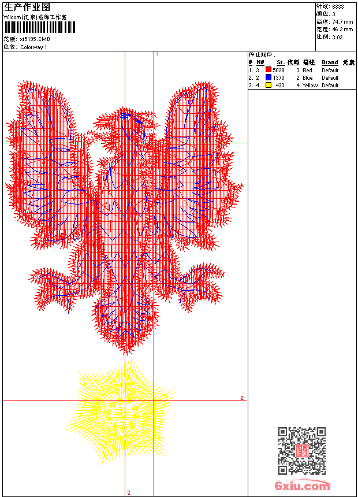Select the Red thread row text
Viewport: 358px width, 497px height.
tap(307, 70)
